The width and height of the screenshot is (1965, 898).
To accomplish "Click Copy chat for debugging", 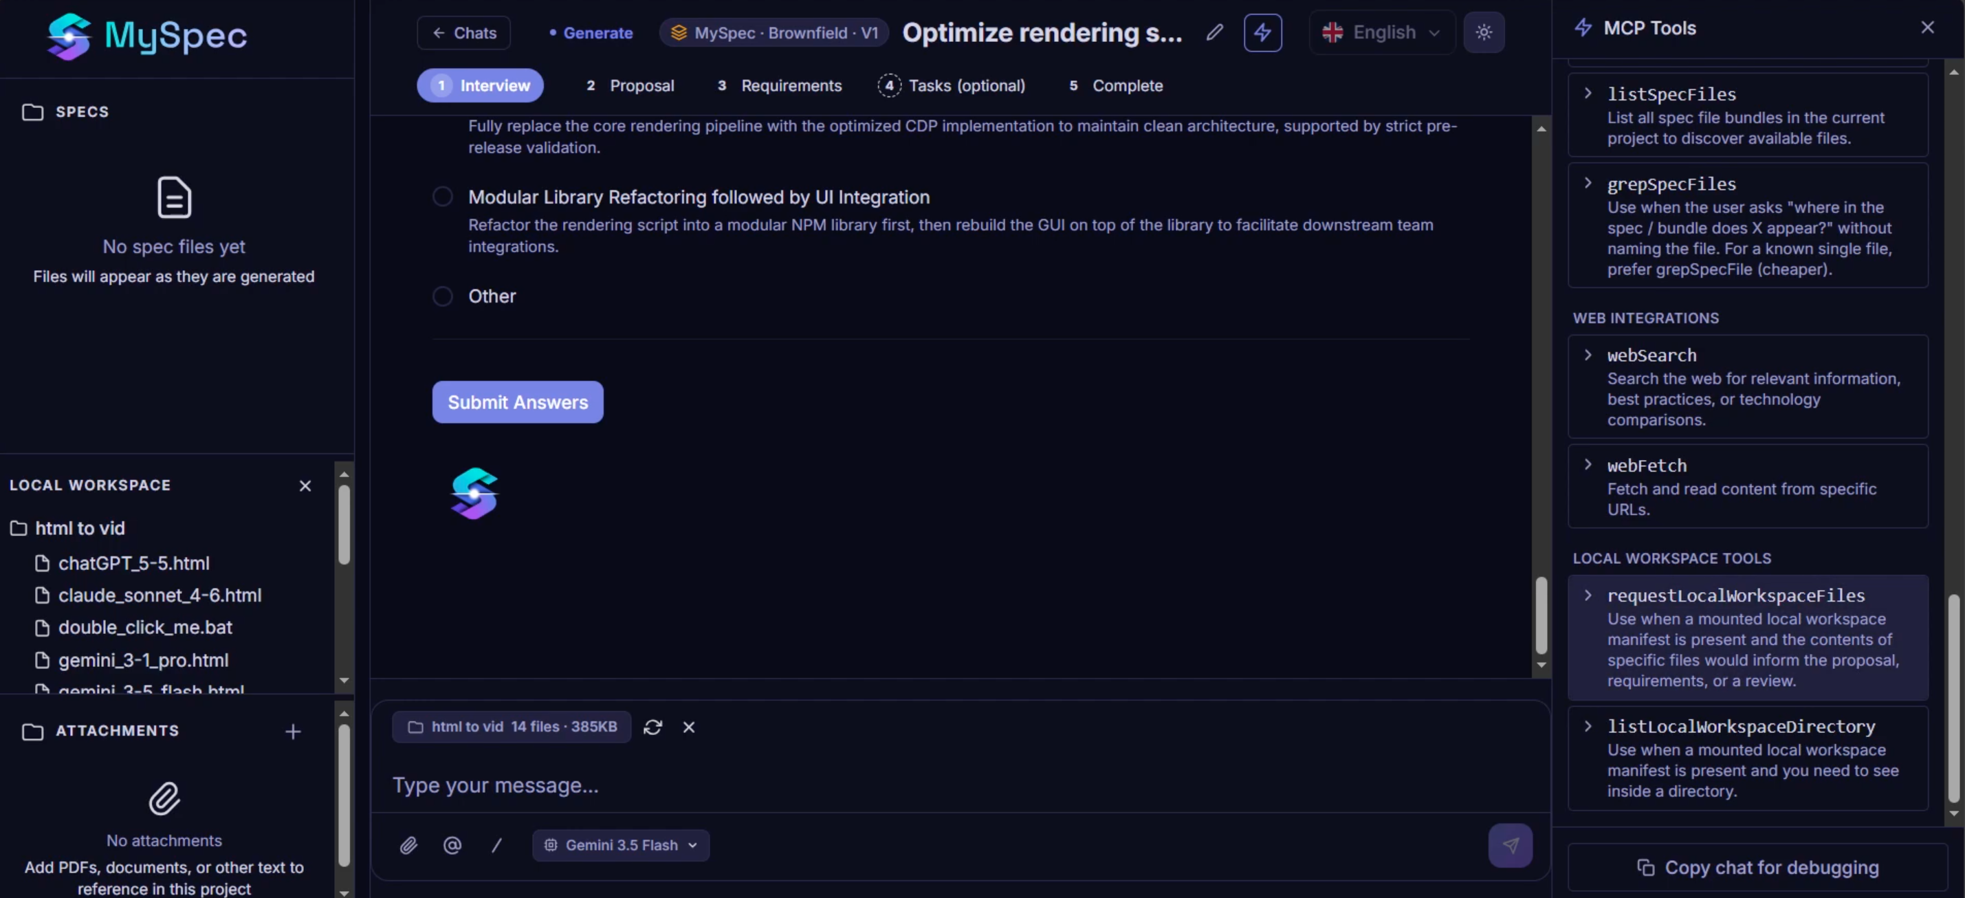I will 1757,868.
